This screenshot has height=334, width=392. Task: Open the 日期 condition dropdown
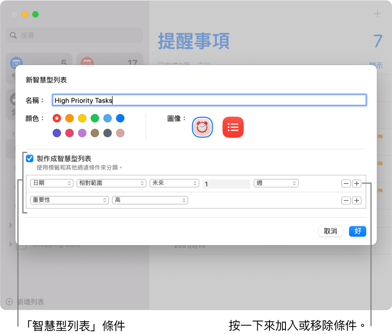pyautogui.click(x=51, y=183)
